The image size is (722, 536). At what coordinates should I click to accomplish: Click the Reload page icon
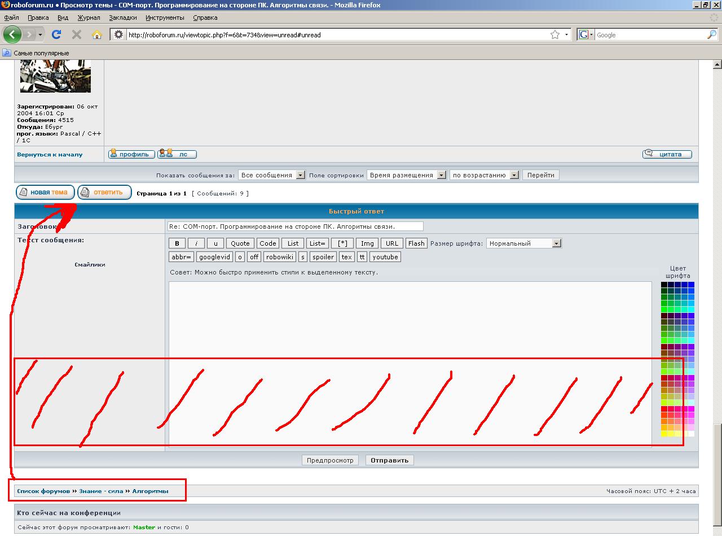point(56,34)
